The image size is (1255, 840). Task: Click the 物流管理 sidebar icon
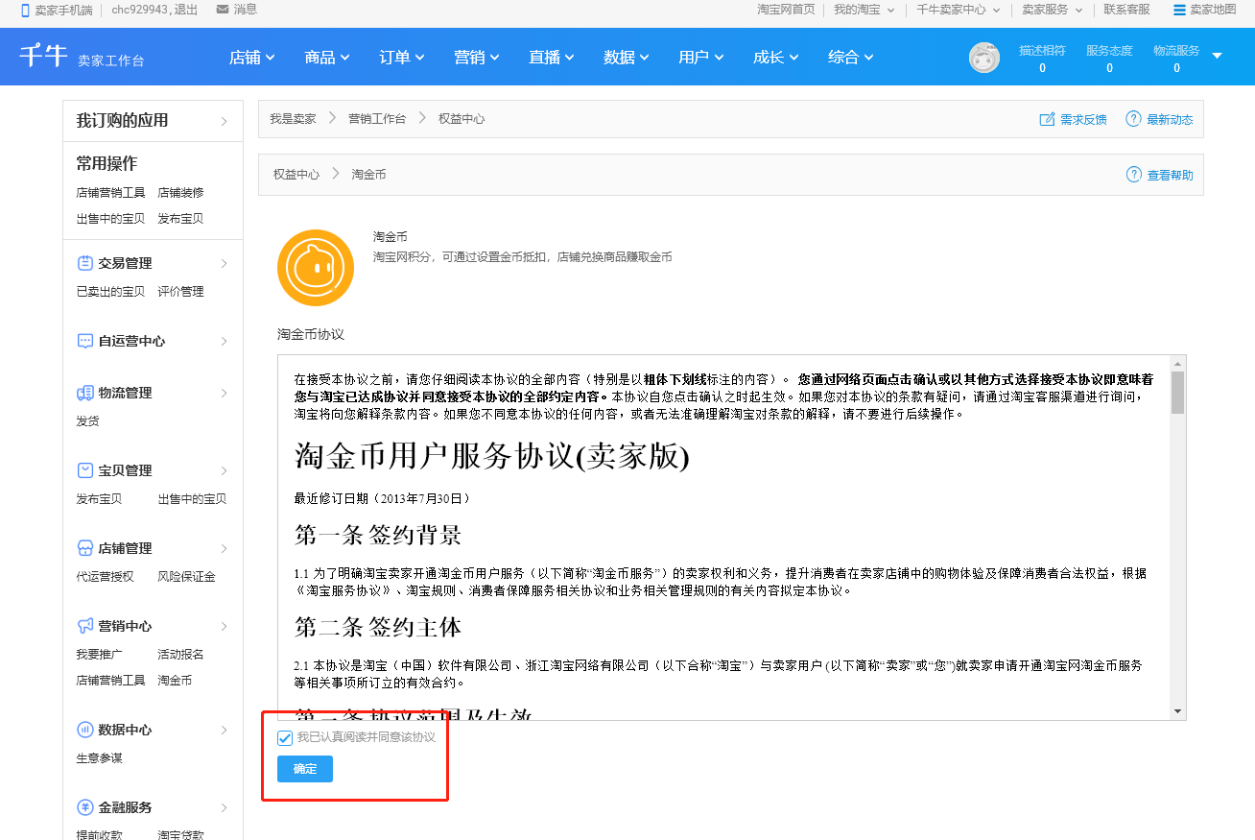[84, 393]
